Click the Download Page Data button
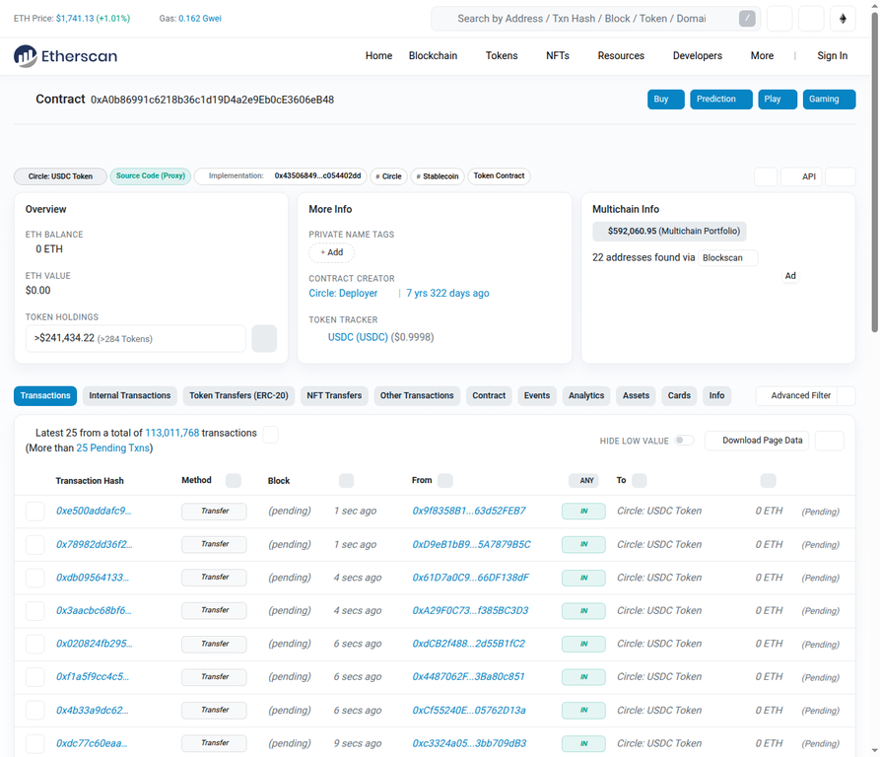Viewport: 880px width, 757px height. pos(757,441)
